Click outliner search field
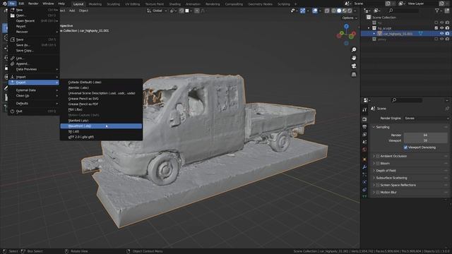Viewport: 452px width, 254px height. pos(403,11)
